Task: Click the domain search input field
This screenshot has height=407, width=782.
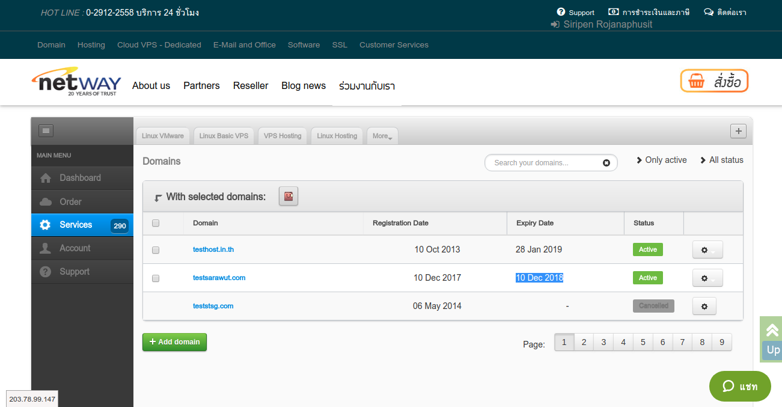Action: point(544,163)
